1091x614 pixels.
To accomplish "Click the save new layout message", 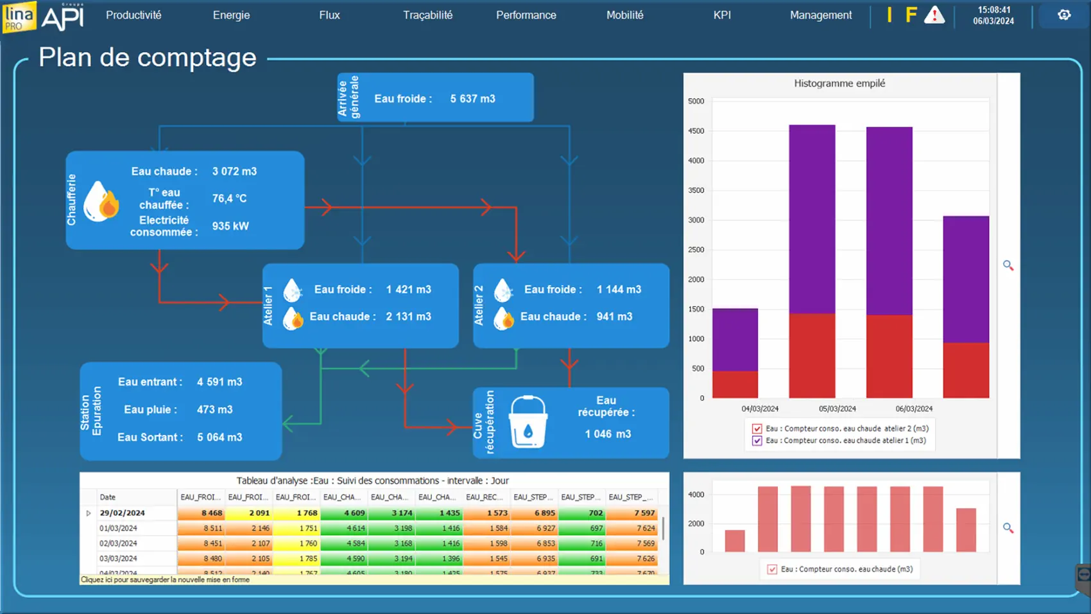I will [166, 580].
